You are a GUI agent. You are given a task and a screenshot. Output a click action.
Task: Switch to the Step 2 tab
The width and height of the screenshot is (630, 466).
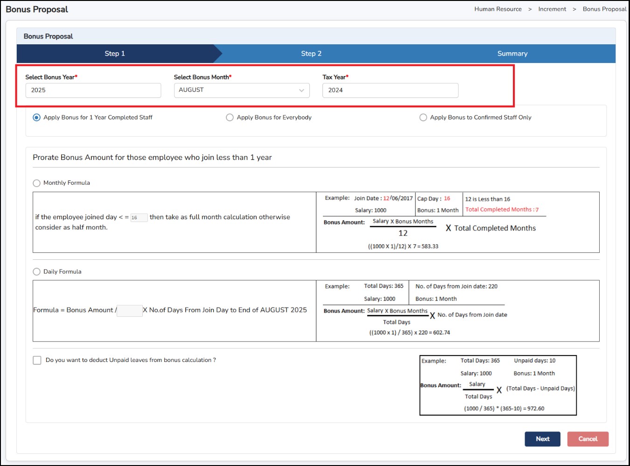[311, 54]
